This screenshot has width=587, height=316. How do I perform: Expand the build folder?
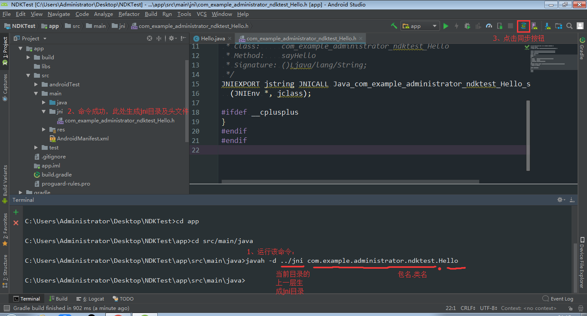(28, 58)
